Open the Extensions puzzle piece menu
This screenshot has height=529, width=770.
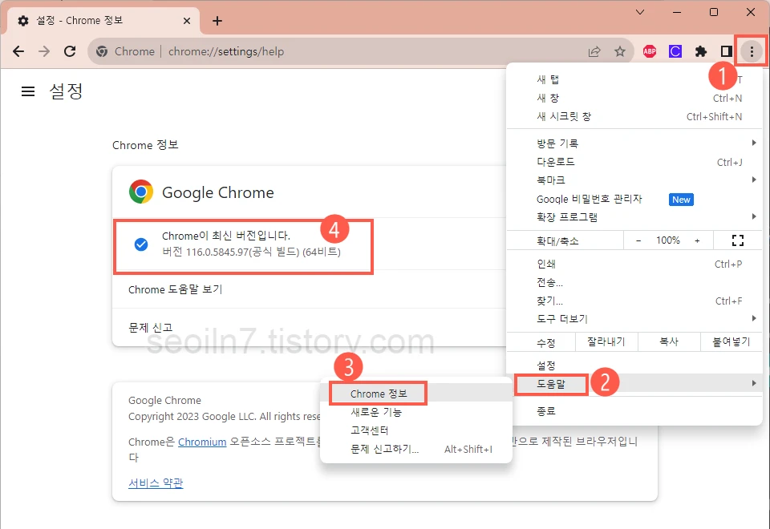click(701, 51)
